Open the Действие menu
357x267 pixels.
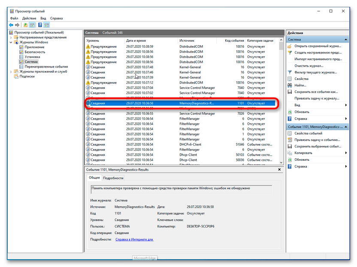coord(29,18)
